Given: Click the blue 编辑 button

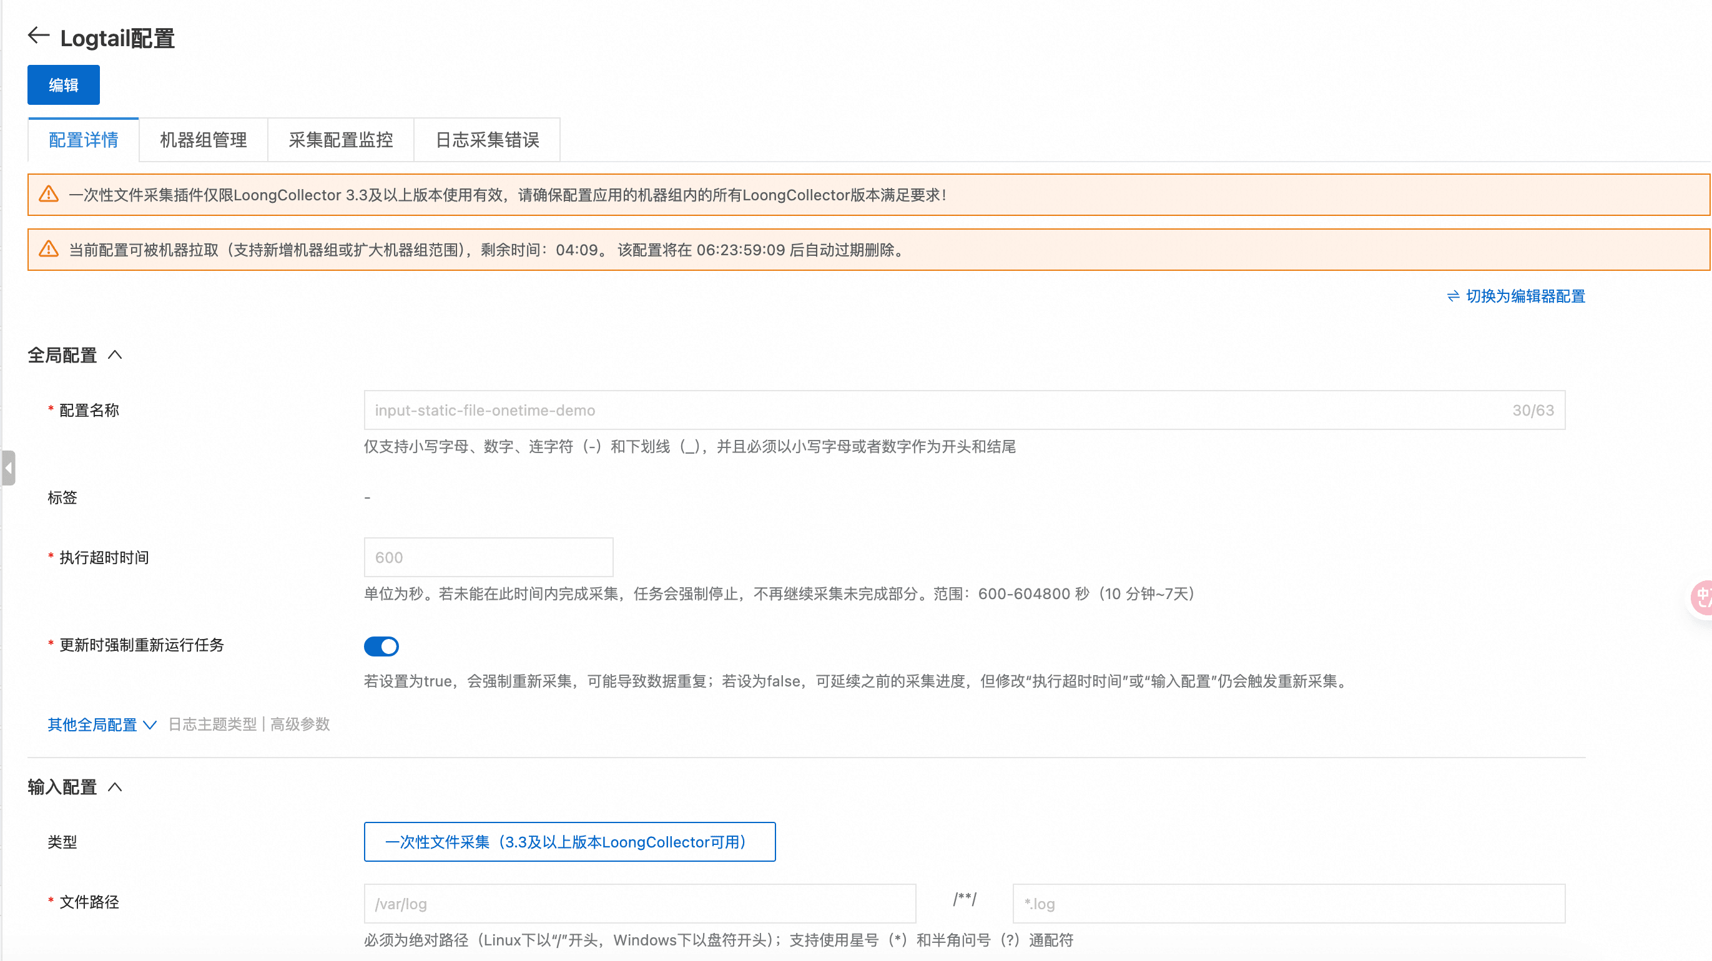Looking at the screenshot, I should [63, 85].
